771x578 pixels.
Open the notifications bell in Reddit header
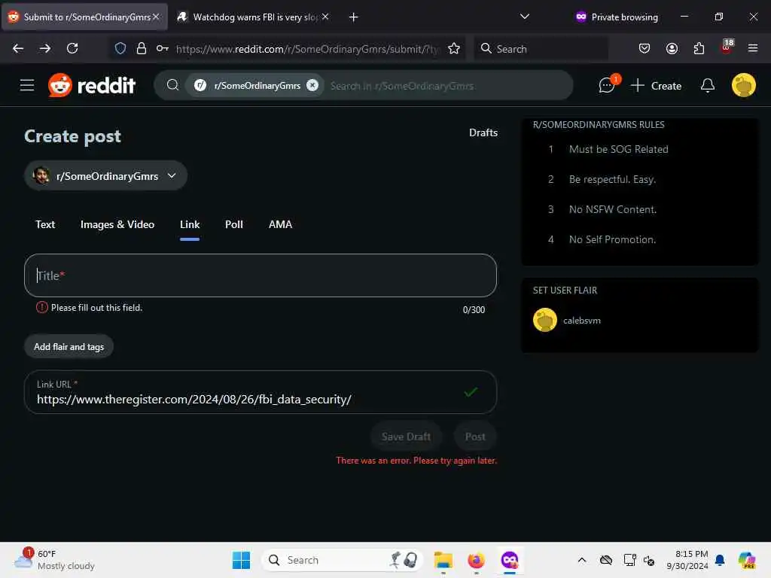(708, 86)
